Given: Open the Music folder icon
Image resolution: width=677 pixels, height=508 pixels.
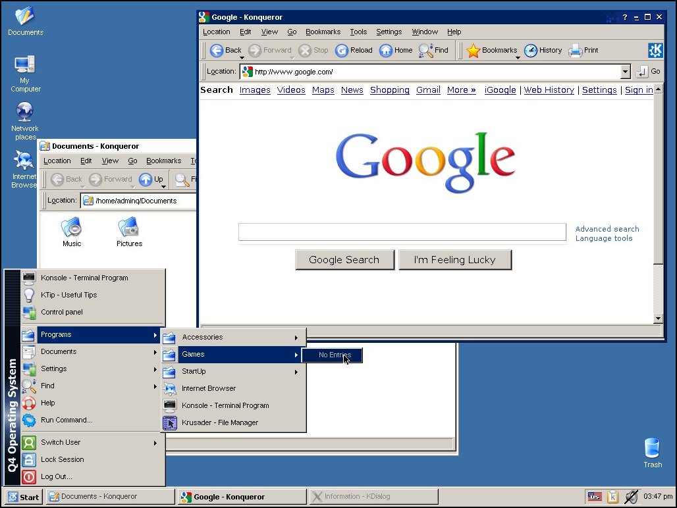Looking at the screenshot, I should tap(71, 227).
